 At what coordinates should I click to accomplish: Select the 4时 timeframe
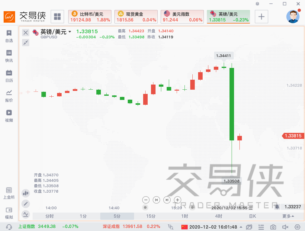coord(219,216)
